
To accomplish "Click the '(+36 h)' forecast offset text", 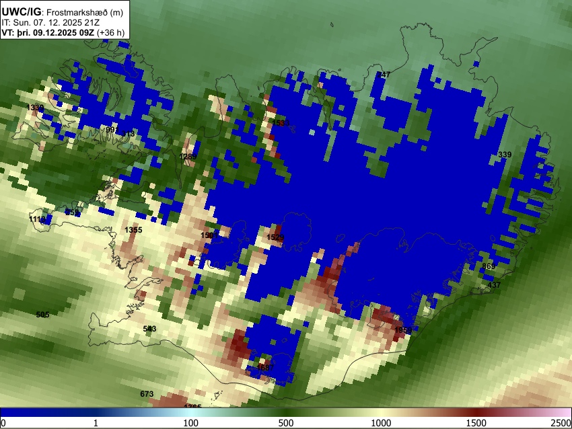I will pos(110,32).
